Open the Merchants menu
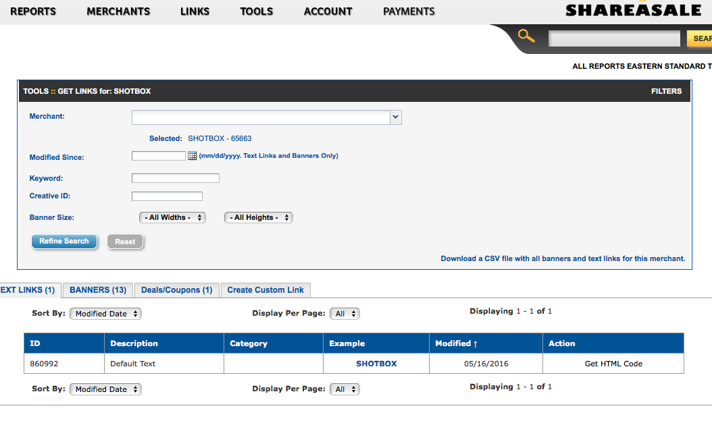This screenshot has width=712, height=423. tap(118, 11)
